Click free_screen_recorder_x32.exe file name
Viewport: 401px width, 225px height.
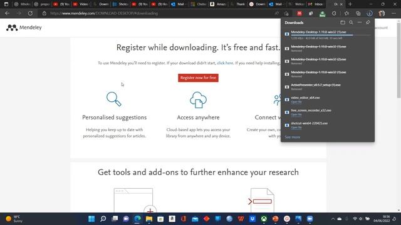(311, 111)
